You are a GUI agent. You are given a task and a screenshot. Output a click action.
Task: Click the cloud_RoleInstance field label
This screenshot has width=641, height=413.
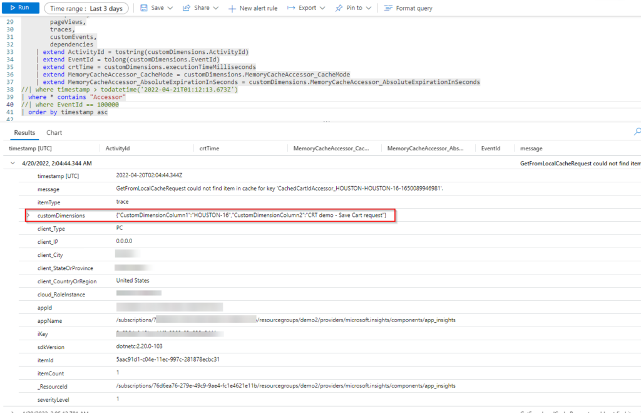point(61,295)
